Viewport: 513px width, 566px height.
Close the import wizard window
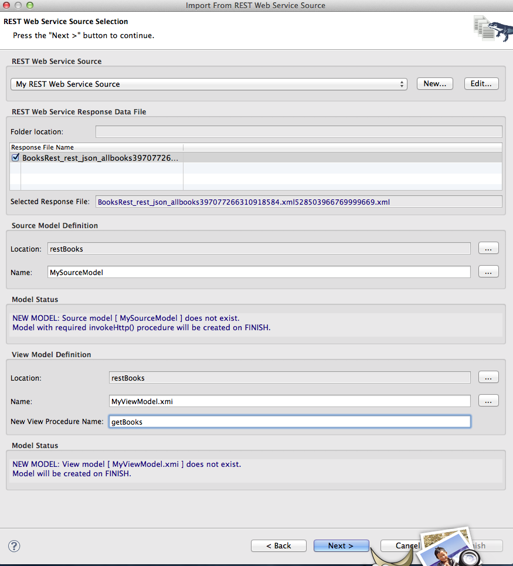6,5
